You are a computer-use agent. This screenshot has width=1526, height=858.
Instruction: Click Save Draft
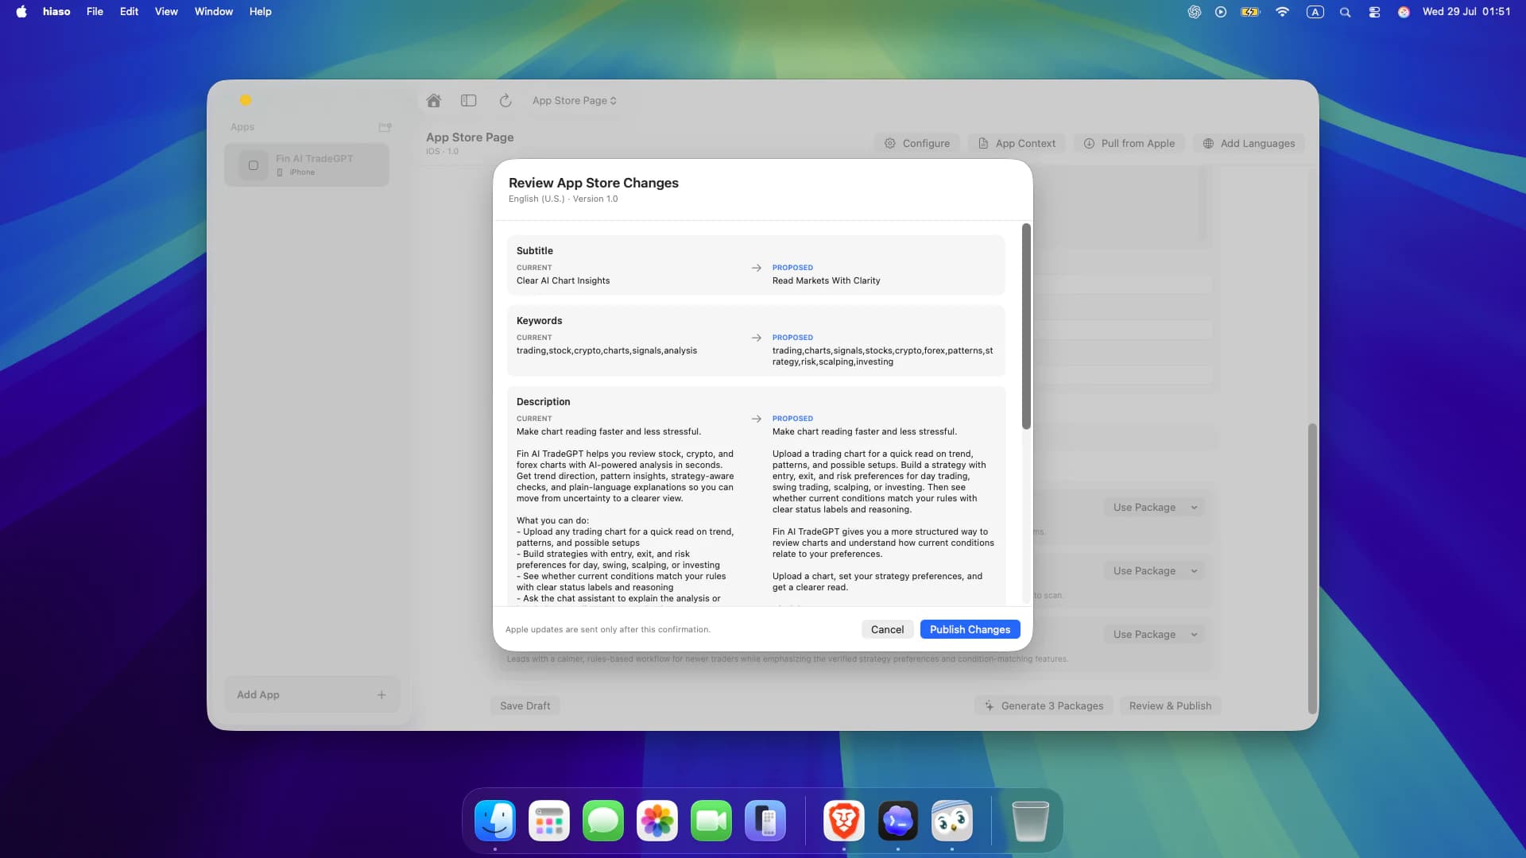click(x=525, y=705)
